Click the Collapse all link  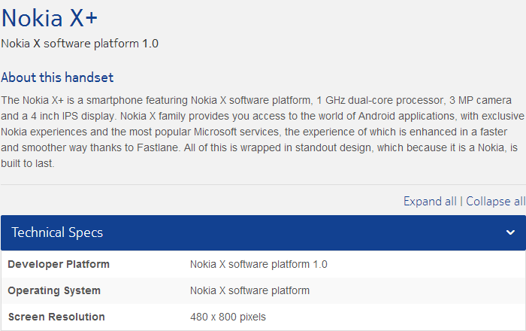495,202
